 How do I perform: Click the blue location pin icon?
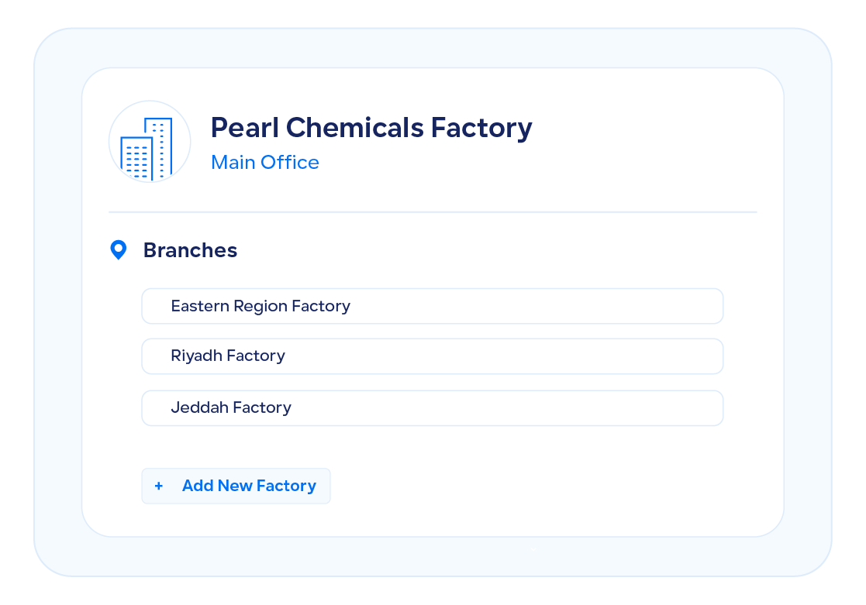118,250
